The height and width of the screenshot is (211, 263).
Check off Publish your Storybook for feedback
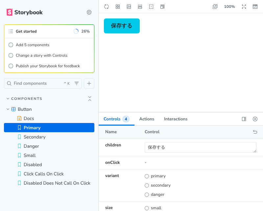pos(11,66)
